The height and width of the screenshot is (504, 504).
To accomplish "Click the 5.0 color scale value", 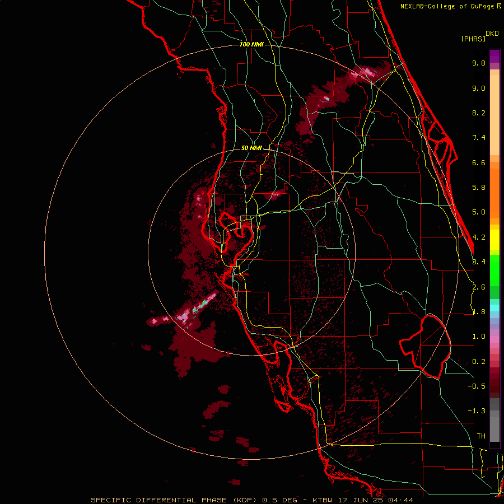I will click(479, 212).
